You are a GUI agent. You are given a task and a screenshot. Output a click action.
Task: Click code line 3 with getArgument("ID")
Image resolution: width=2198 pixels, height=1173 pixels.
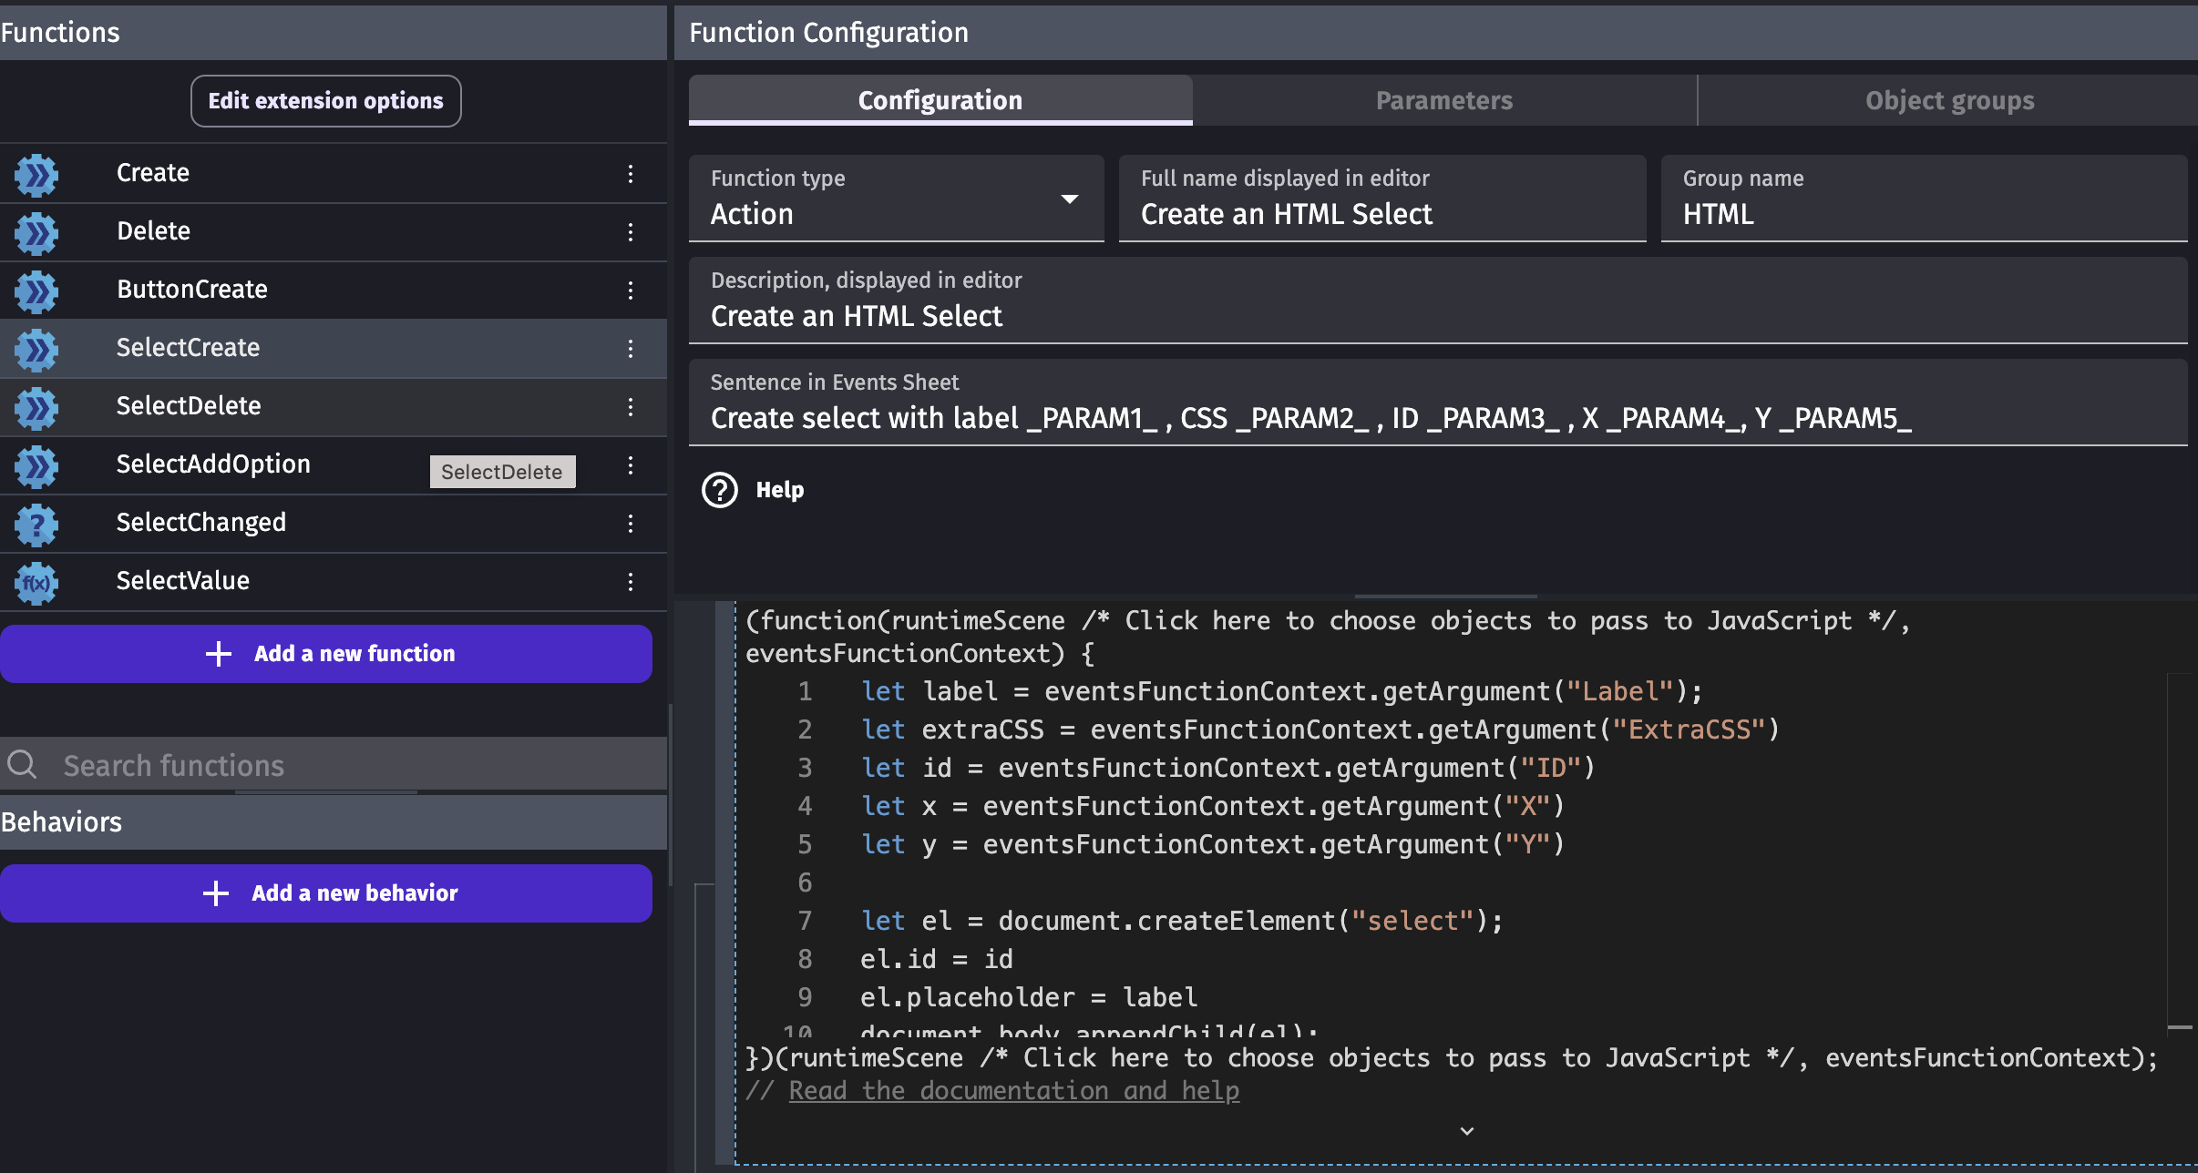[x=1228, y=768]
